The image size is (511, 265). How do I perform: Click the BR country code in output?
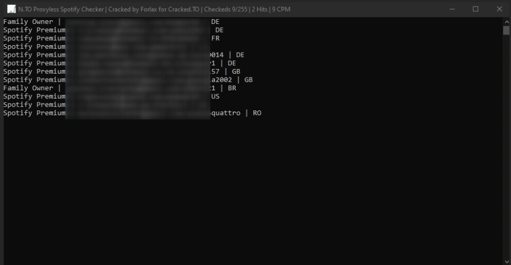pyautogui.click(x=232, y=88)
